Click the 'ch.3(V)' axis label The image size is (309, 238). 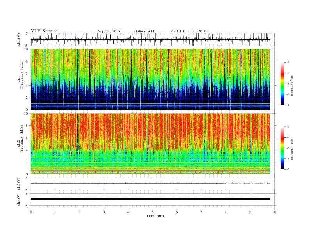click(18, 184)
